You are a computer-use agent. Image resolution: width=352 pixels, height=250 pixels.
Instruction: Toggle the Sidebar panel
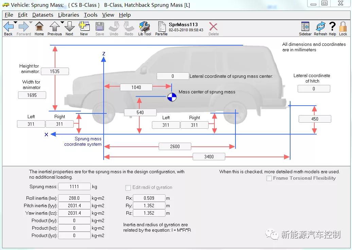[x=305, y=28]
